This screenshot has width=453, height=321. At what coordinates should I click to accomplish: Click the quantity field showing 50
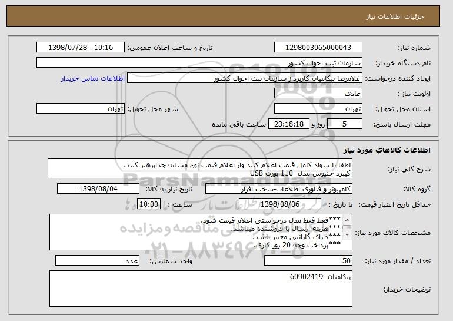pyautogui.click(x=308, y=260)
